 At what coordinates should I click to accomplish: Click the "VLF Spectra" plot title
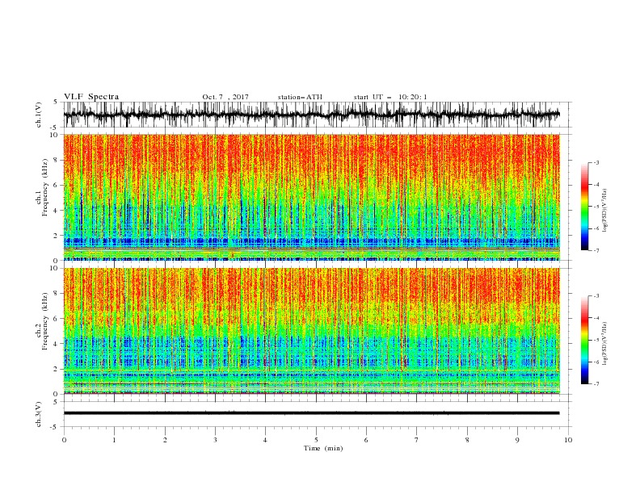[91, 97]
